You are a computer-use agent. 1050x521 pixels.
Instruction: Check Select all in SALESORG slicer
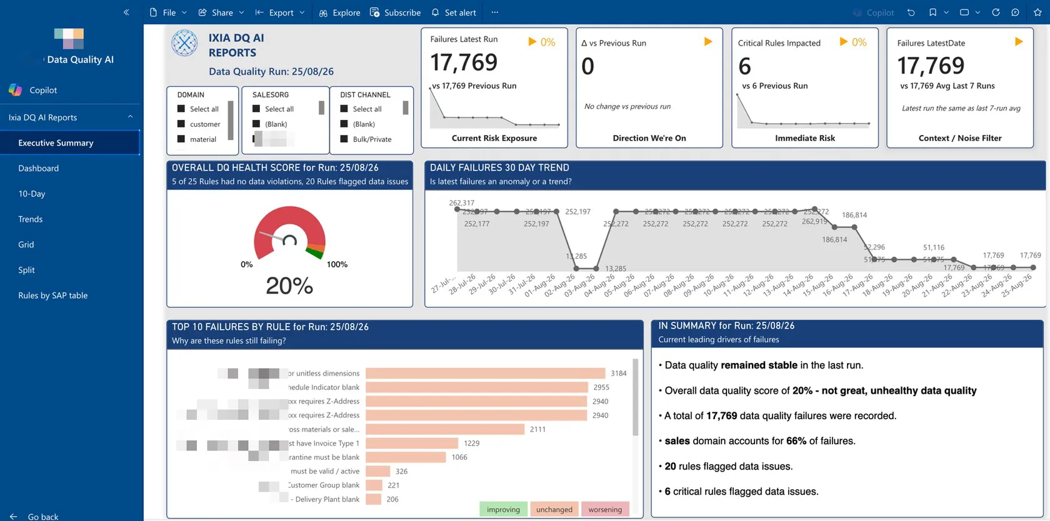point(256,109)
